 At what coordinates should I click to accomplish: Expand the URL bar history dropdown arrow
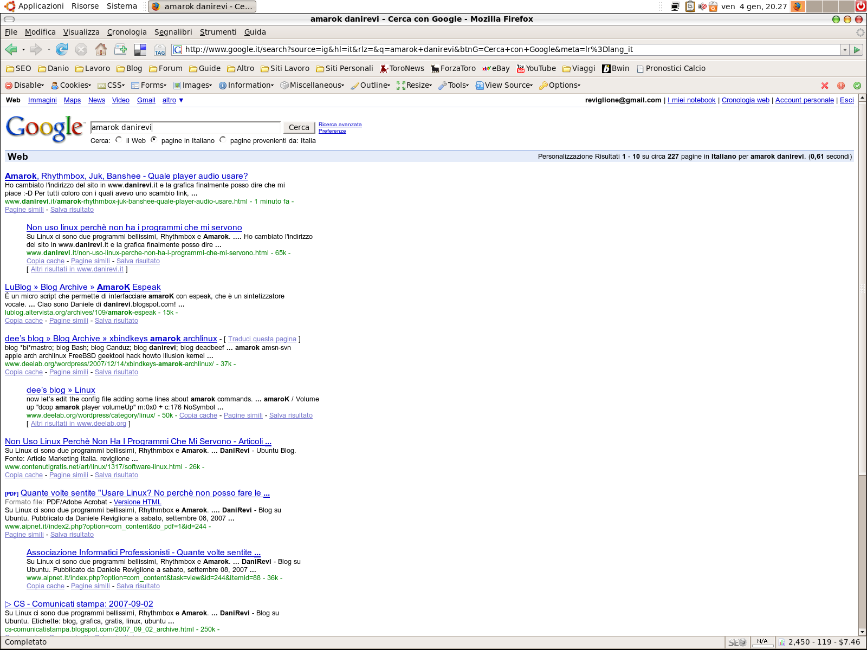pyautogui.click(x=844, y=50)
